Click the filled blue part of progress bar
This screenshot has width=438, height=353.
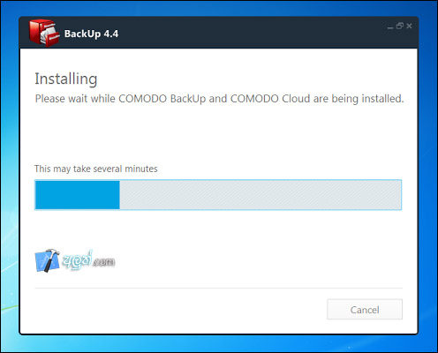pyautogui.click(x=78, y=195)
